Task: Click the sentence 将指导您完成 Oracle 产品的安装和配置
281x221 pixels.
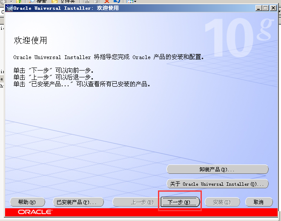Action: click(109, 57)
